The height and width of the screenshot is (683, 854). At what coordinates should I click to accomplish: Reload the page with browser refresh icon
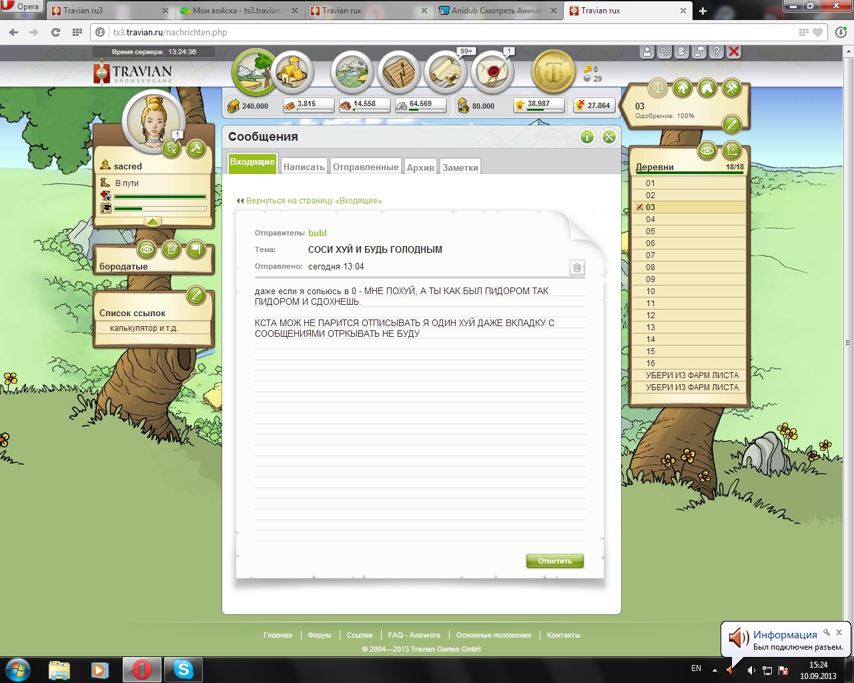(55, 32)
